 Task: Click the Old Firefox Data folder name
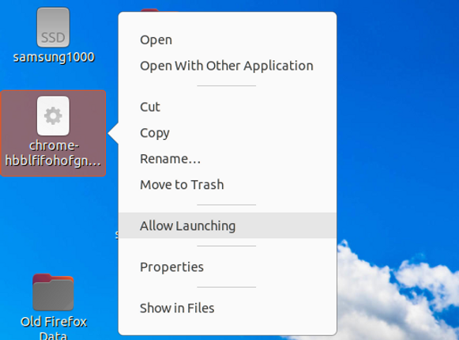pyautogui.click(x=54, y=327)
